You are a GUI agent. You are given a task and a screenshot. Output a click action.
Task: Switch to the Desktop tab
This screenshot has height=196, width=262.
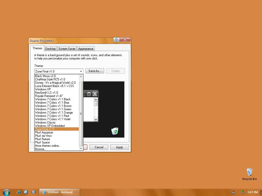[x=50, y=49]
